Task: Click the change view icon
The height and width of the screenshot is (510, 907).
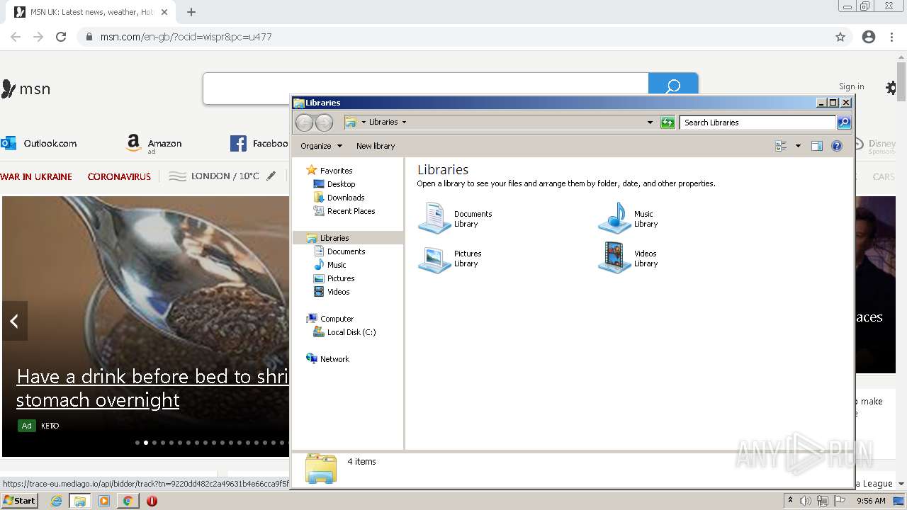Action: [782, 146]
